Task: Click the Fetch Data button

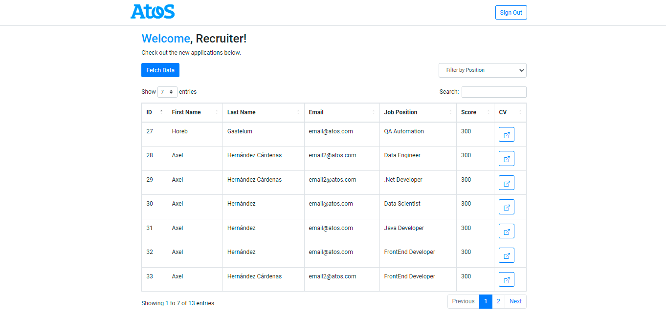Action: 160,70
